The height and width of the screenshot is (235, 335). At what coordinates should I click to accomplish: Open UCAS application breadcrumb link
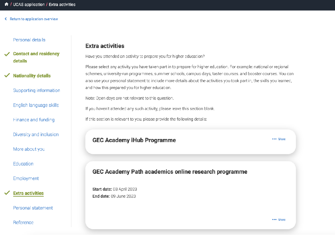point(29,4)
